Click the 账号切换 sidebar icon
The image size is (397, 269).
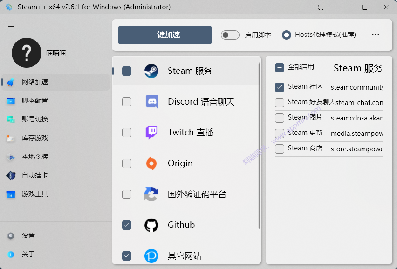(11, 119)
